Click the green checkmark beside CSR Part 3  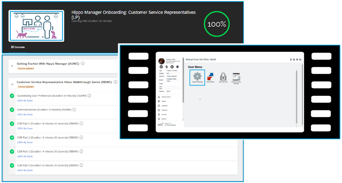pyautogui.click(x=12, y=151)
